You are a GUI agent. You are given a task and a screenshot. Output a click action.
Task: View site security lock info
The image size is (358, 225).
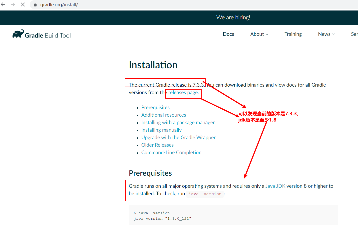[x=35, y=5]
